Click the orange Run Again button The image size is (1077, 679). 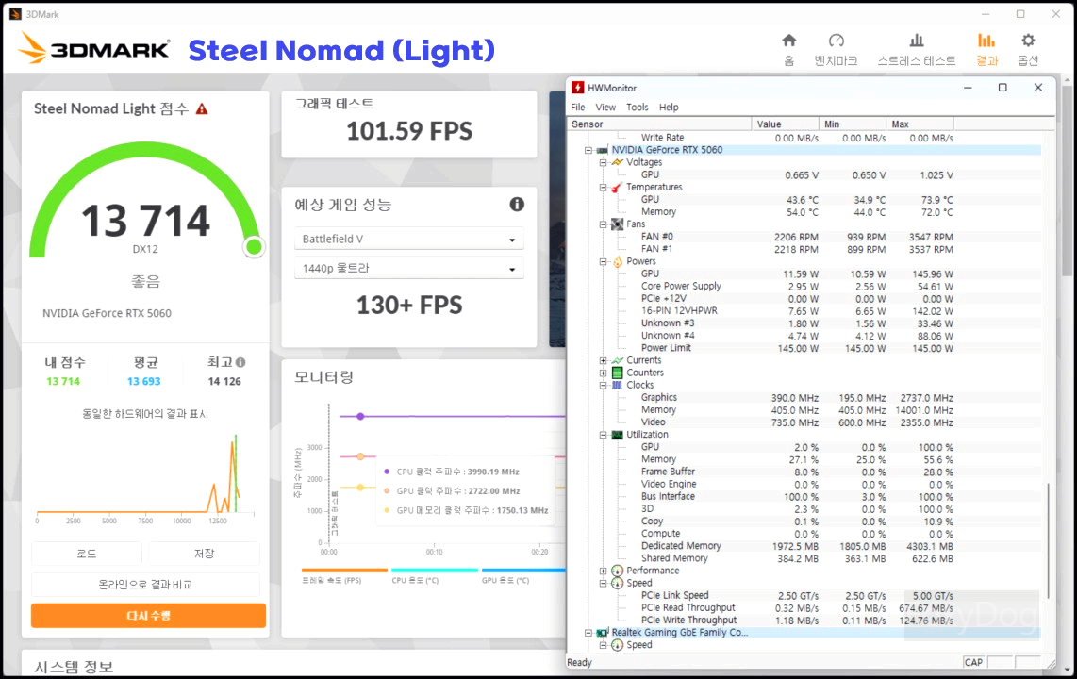pyautogui.click(x=148, y=616)
